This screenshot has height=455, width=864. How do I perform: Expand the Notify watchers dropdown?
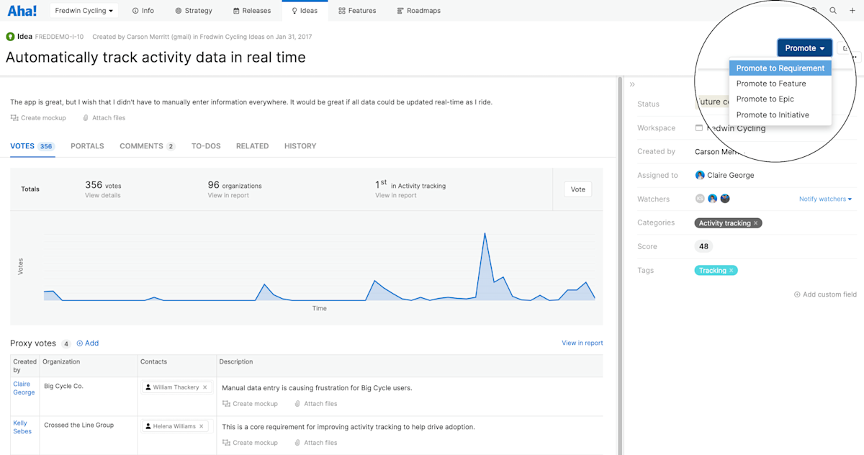[x=826, y=199]
